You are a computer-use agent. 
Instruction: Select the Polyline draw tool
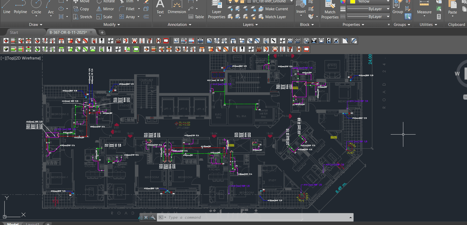pos(20,8)
